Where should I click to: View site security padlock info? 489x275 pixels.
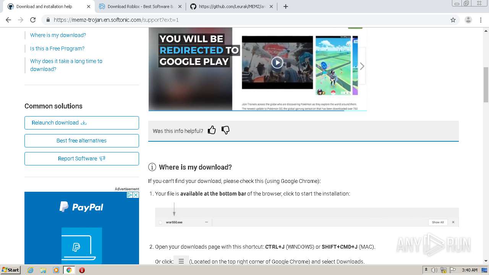[x=48, y=20]
